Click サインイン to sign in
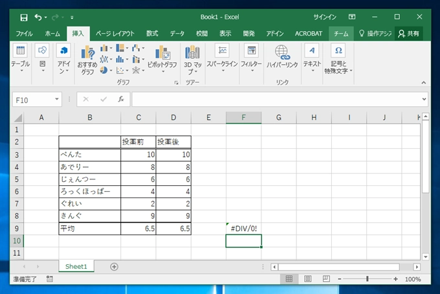440x294 pixels. [x=325, y=17]
